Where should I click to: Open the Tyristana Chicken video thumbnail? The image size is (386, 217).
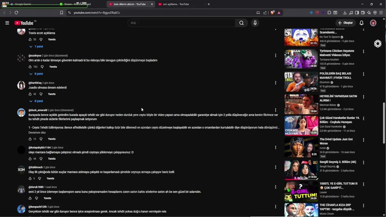301,59
